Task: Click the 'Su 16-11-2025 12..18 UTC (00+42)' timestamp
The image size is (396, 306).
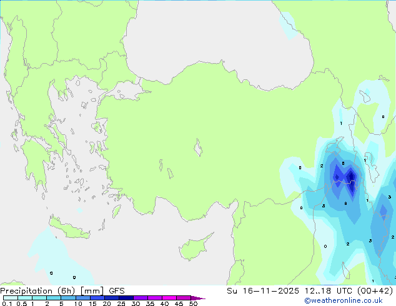Action: pyautogui.click(x=310, y=291)
